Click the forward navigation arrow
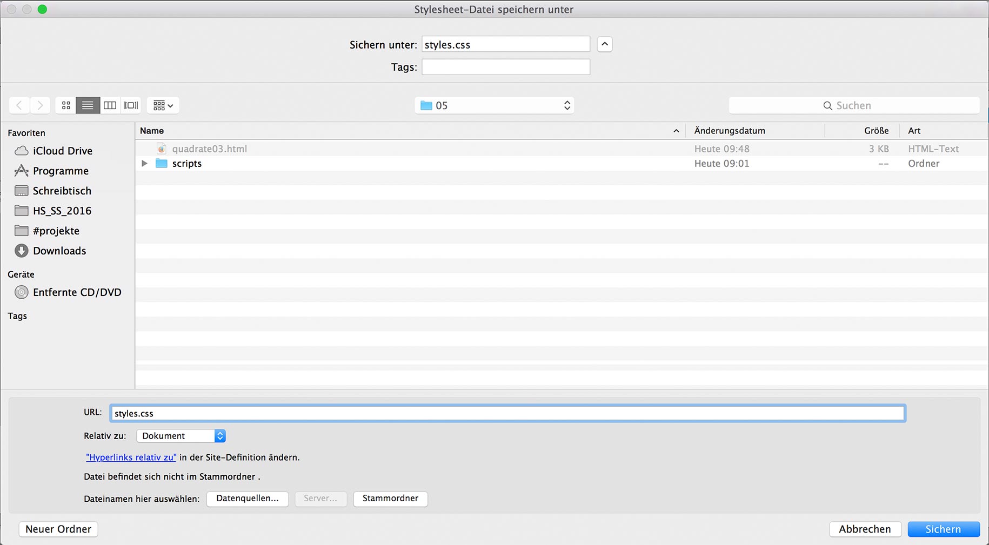Image resolution: width=989 pixels, height=545 pixels. (40, 105)
